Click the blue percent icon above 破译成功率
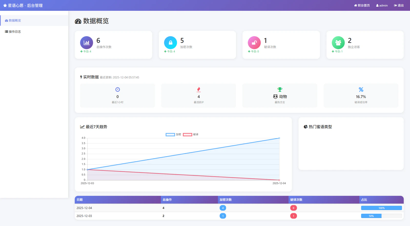Image resolution: width=410 pixels, height=226 pixels. coord(361,89)
